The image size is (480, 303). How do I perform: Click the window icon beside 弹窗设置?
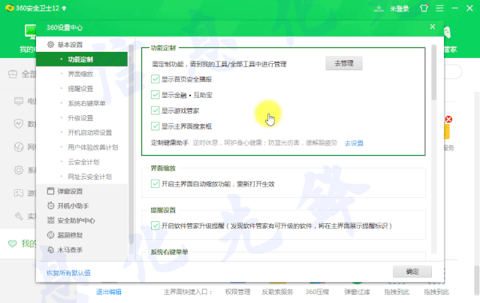coord(50,191)
